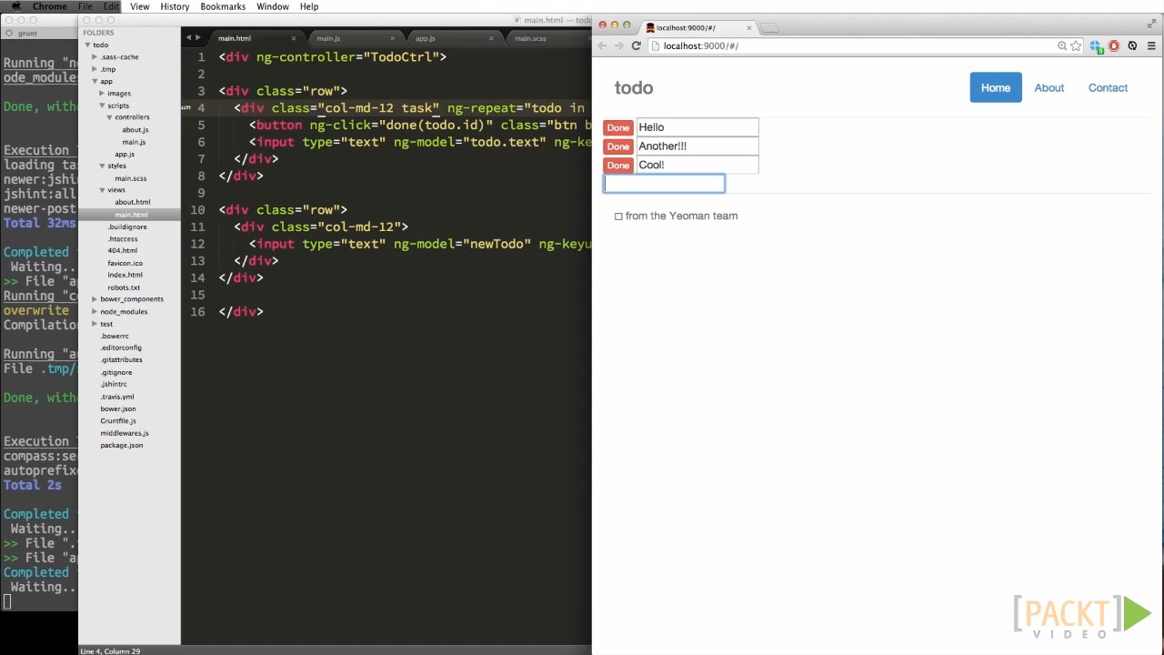Expand the node_modules folder
The width and height of the screenshot is (1164, 655).
(95, 311)
